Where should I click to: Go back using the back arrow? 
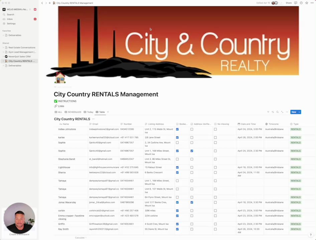[x=42, y=3]
